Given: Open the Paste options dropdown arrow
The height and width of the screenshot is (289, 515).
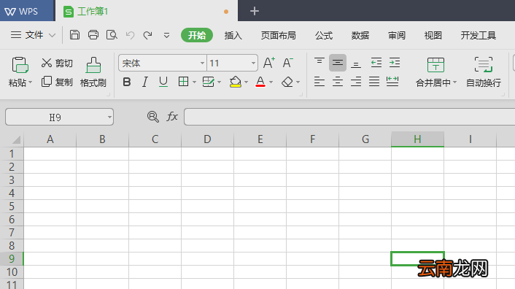Looking at the screenshot, I should click(31, 82).
